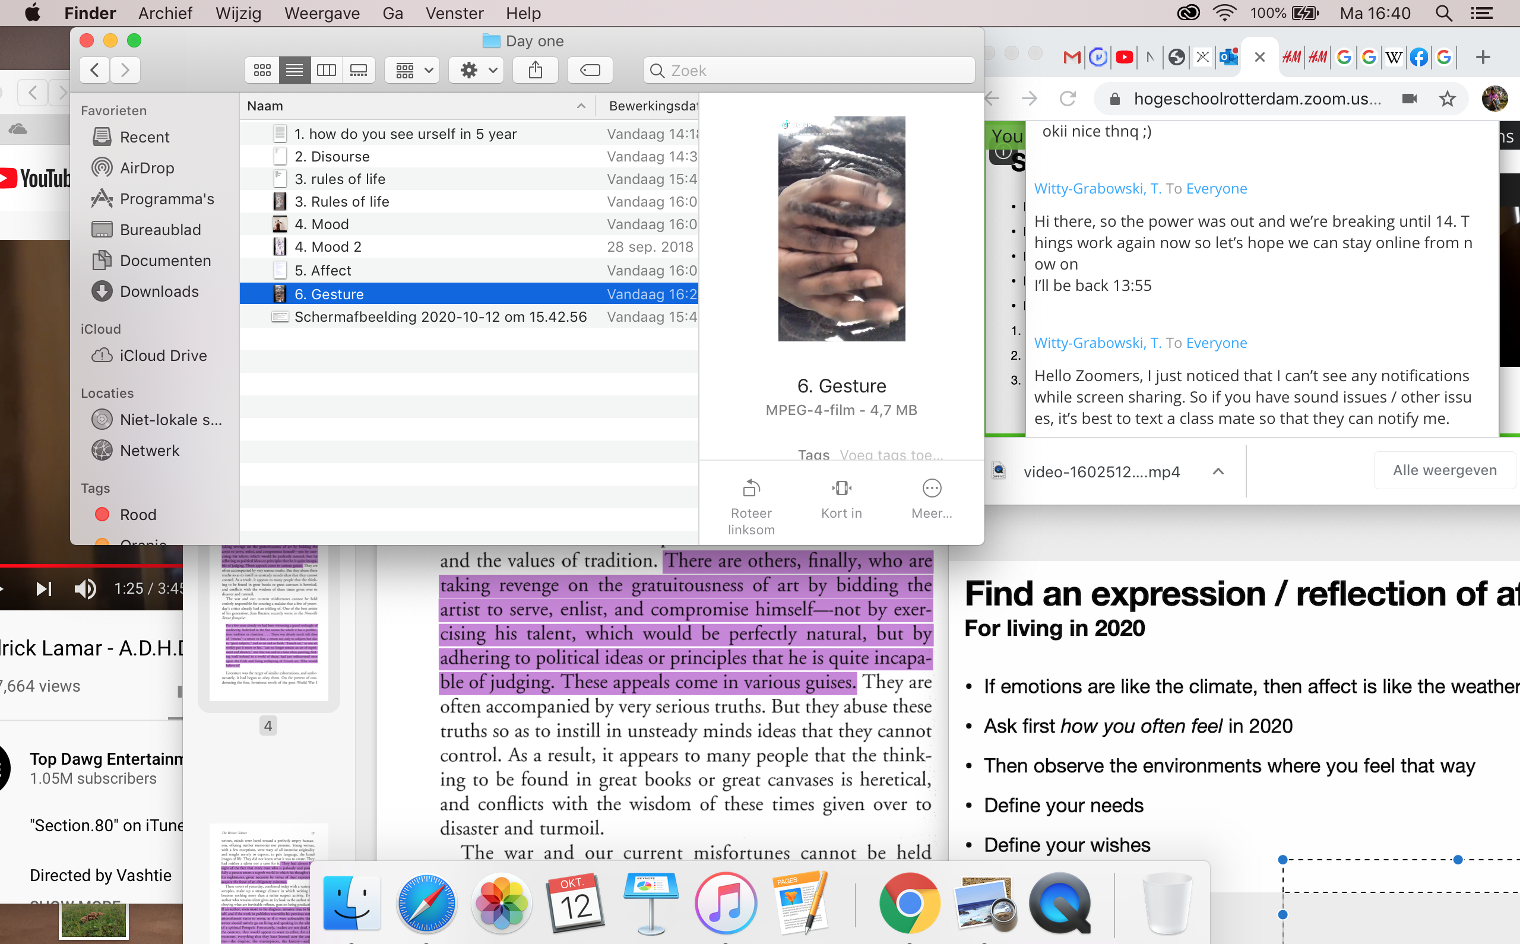Viewport: 1520px width, 944px height.
Task: Click Kort in trim button
Action: coord(841,499)
